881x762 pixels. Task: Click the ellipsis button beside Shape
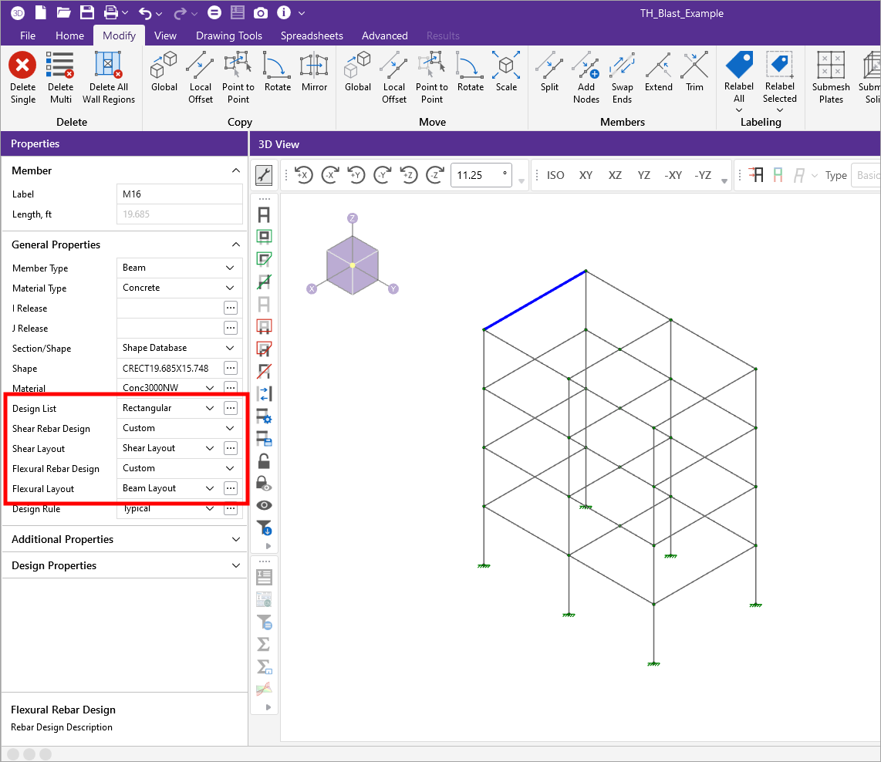pyautogui.click(x=230, y=368)
